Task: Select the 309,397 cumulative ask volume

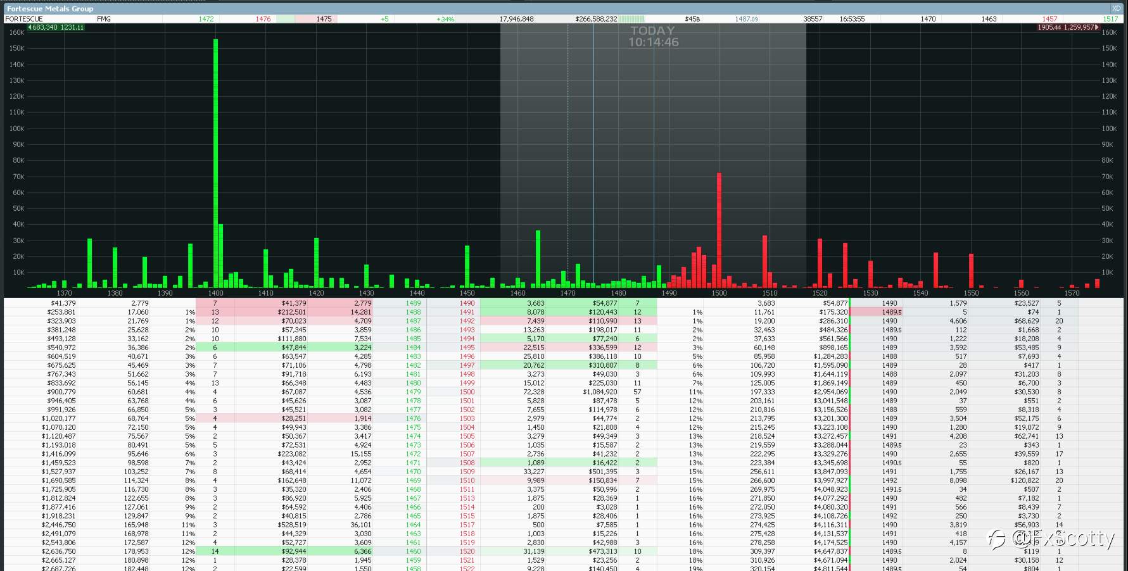Action: pos(763,551)
